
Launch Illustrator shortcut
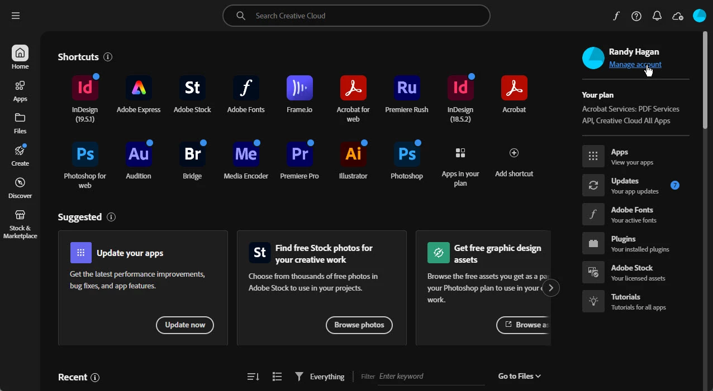pos(353,154)
